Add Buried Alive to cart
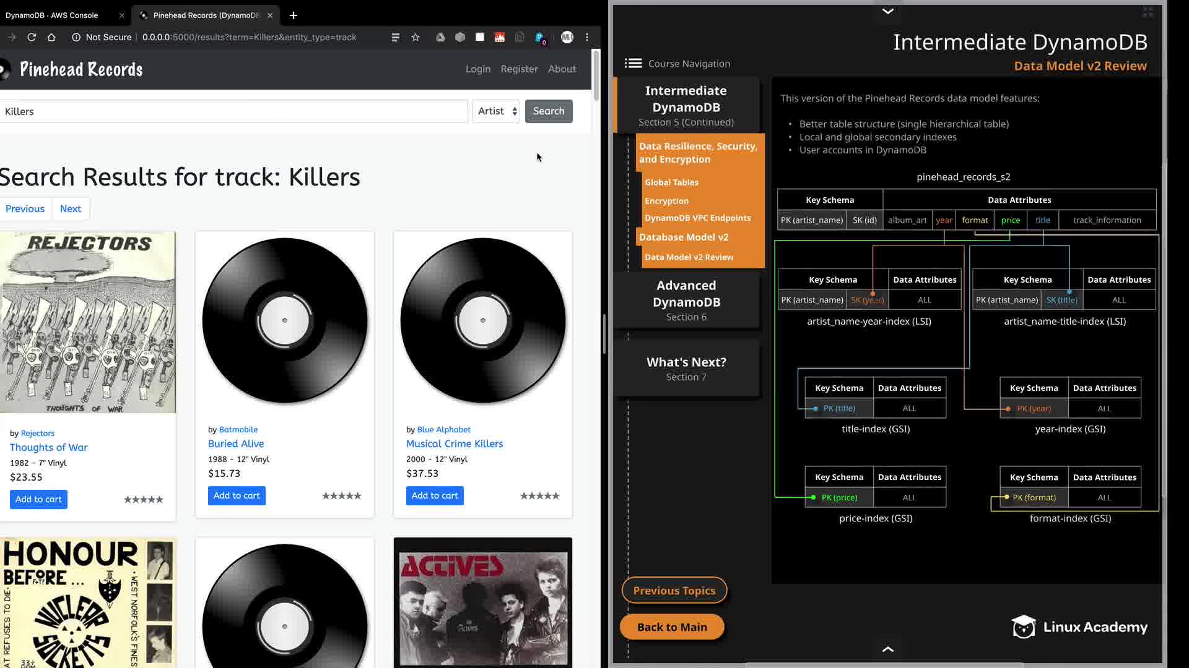Image resolution: width=1189 pixels, height=668 pixels. [237, 495]
